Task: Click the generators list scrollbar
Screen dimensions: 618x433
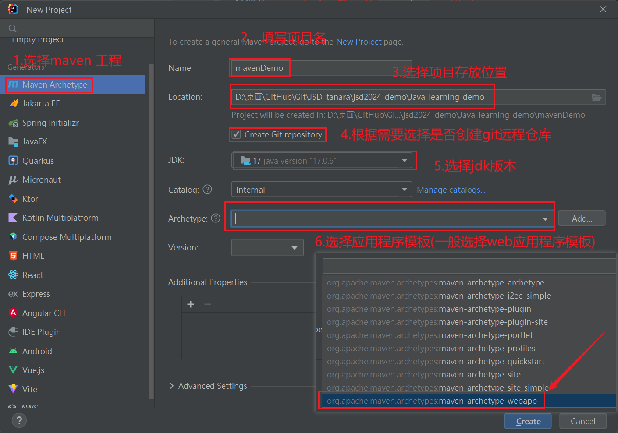Action: 151,232
